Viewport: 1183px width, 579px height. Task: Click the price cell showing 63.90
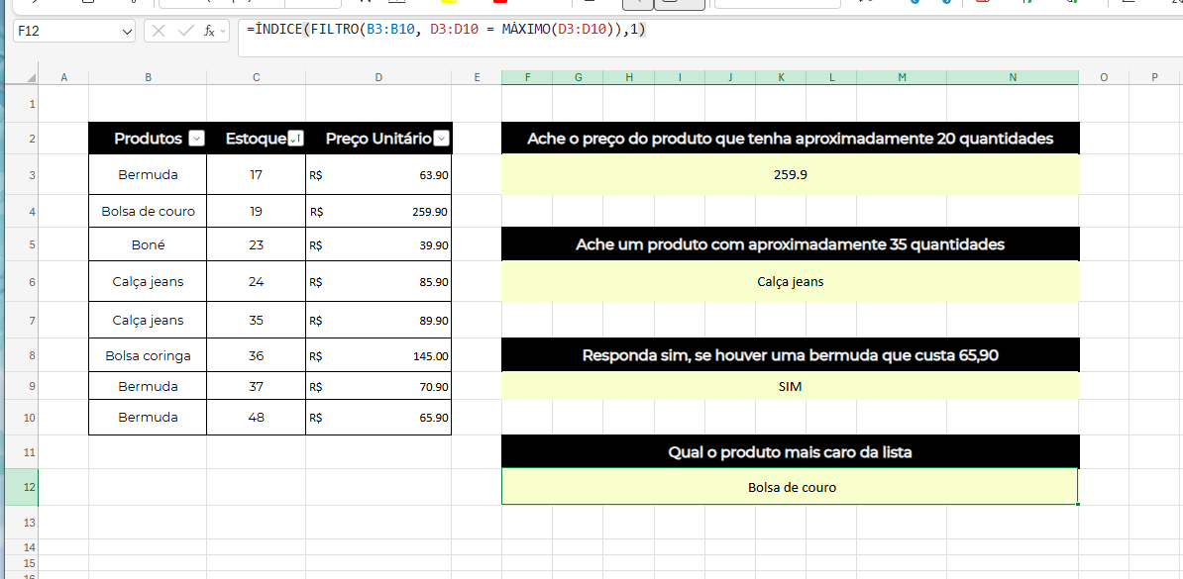(x=378, y=175)
